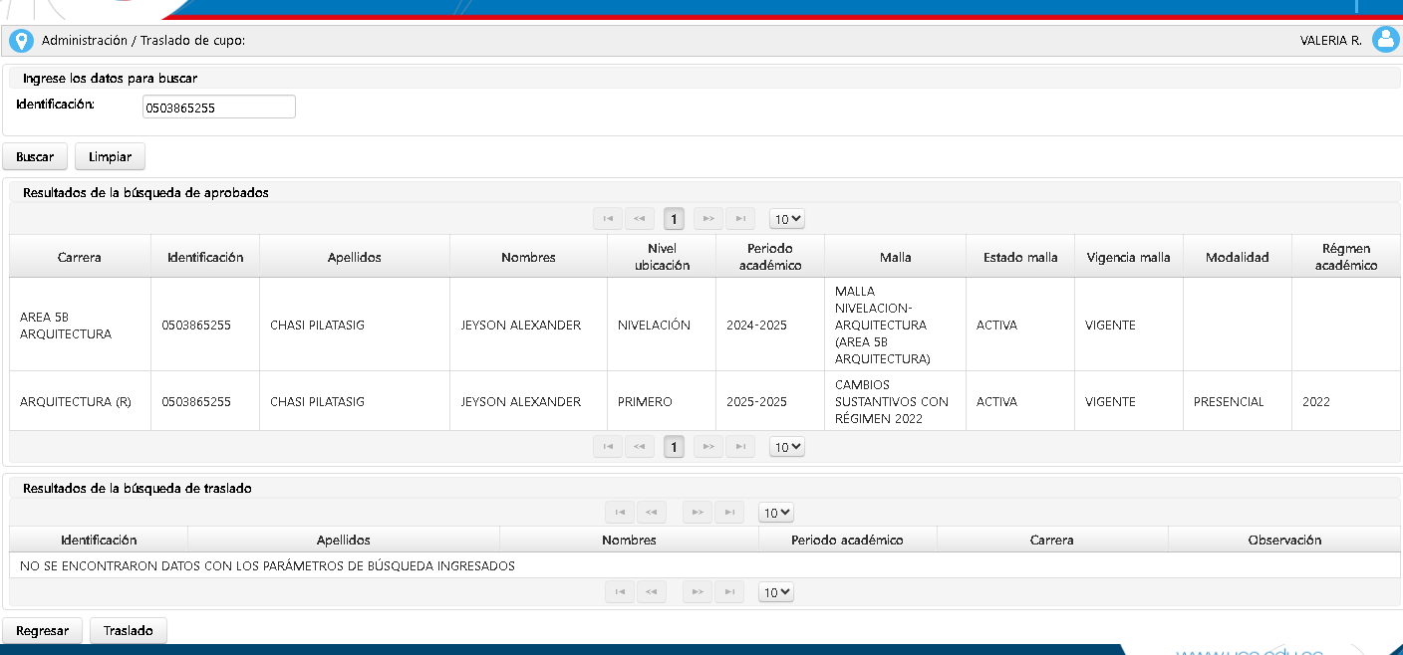Go to last page in aprobados top paginator
The image size is (1403, 655).
740,219
